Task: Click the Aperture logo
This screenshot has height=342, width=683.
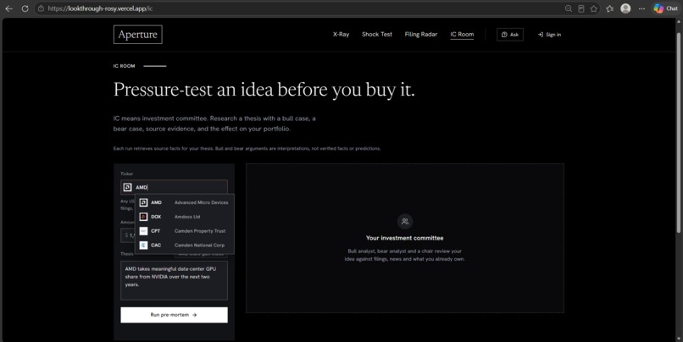Action: [x=137, y=35]
